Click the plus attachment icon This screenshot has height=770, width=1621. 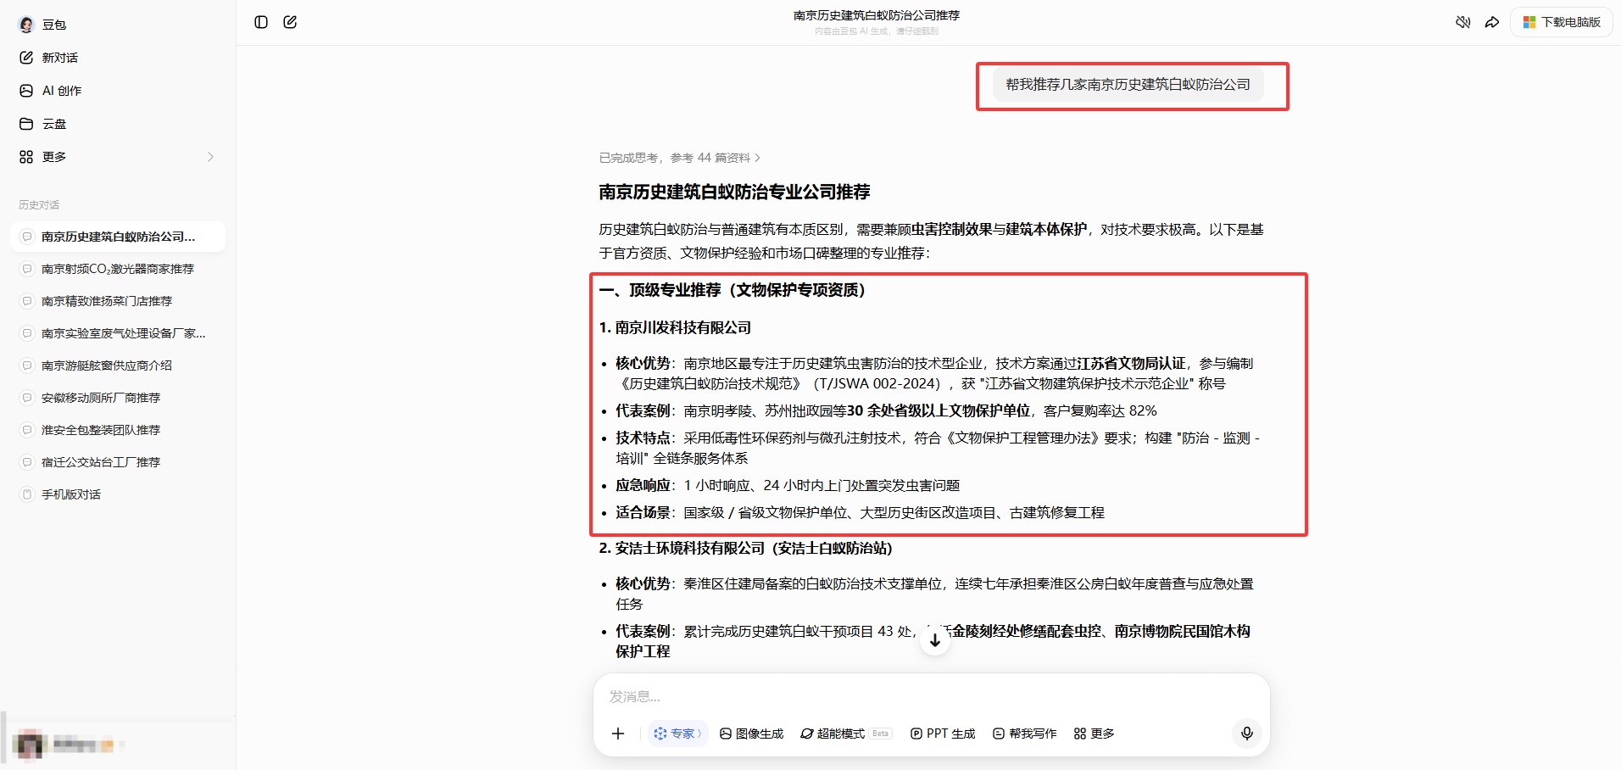(x=618, y=734)
